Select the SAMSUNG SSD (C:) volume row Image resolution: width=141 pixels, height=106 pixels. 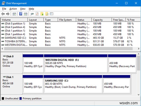pos(70,38)
